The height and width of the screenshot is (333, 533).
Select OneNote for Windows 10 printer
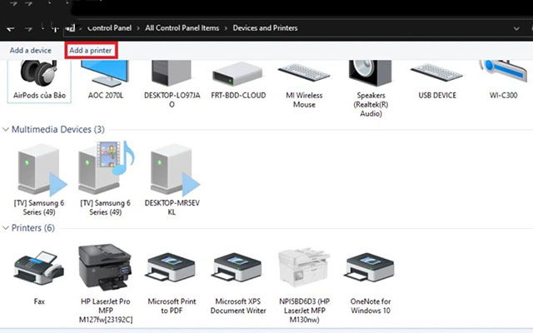coord(370,268)
